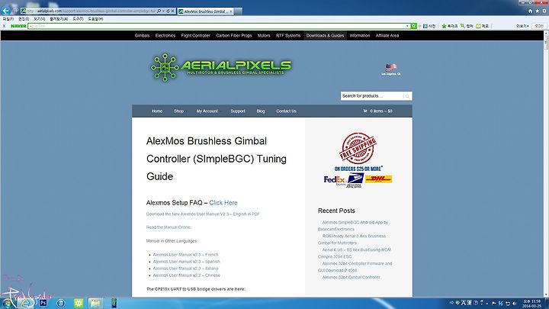Screen dimensions: 549x309
Task: Open Read the Manual Online link
Action: [168, 227]
